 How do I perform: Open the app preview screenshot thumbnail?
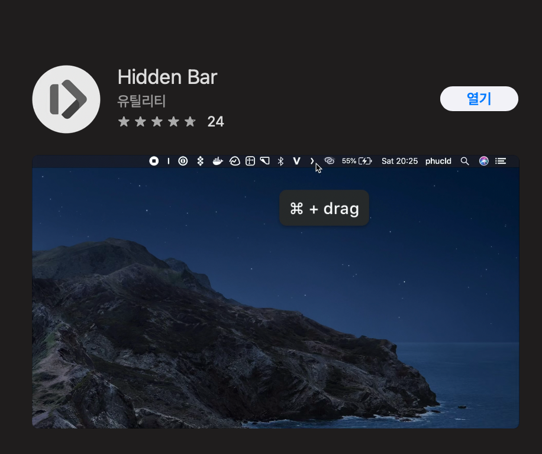276,292
